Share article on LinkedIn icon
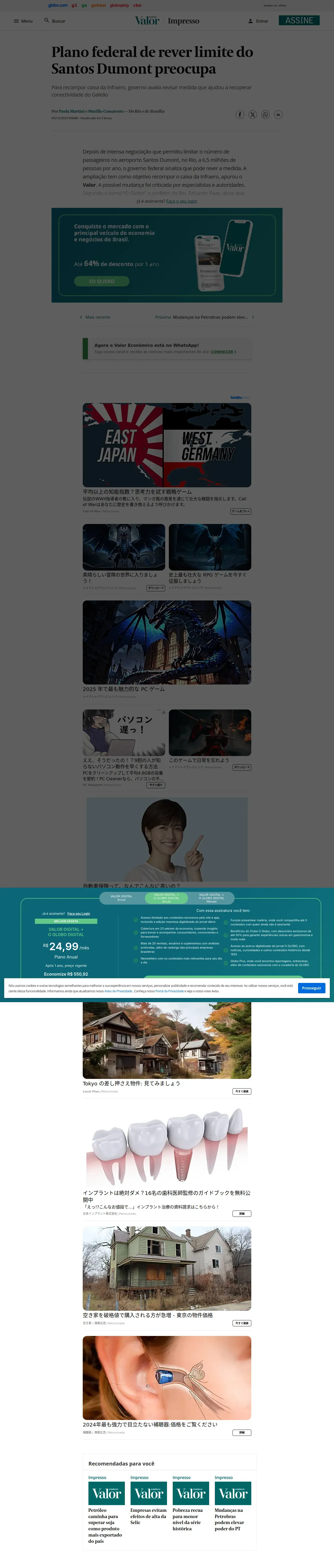Screen dimensions: 334x1561 tap(278, 114)
